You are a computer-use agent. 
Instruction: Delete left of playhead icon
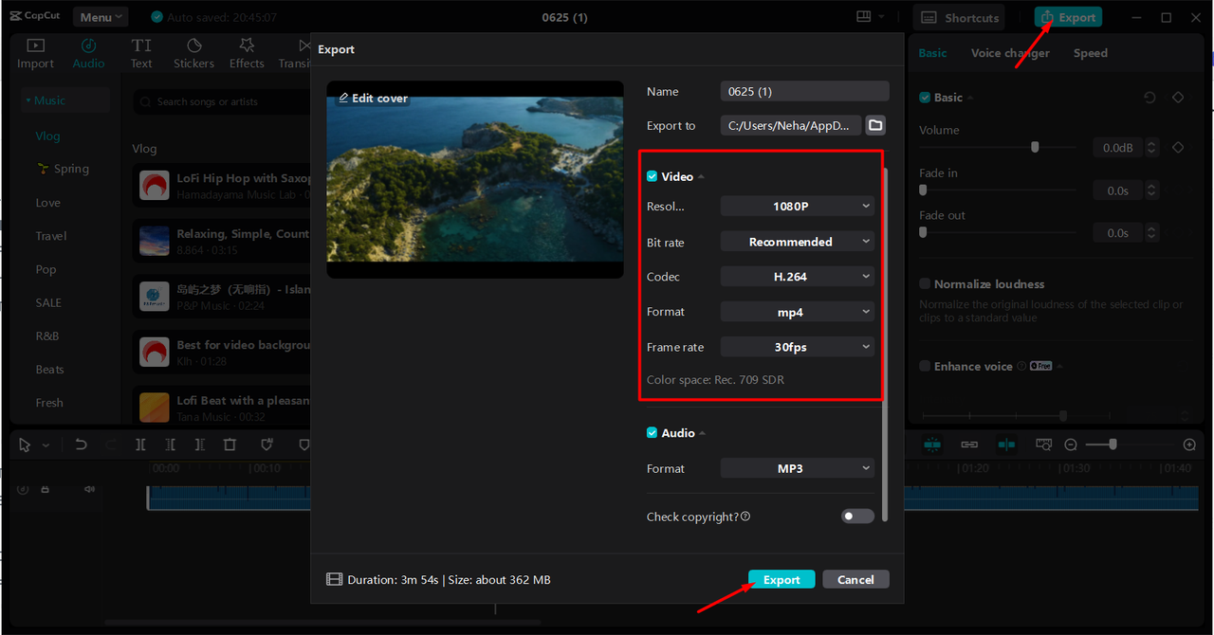pos(170,444)
